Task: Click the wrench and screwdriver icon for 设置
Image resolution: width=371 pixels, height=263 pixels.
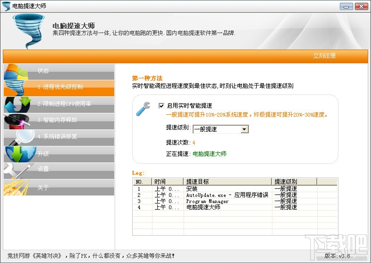Action: (18, 170)
